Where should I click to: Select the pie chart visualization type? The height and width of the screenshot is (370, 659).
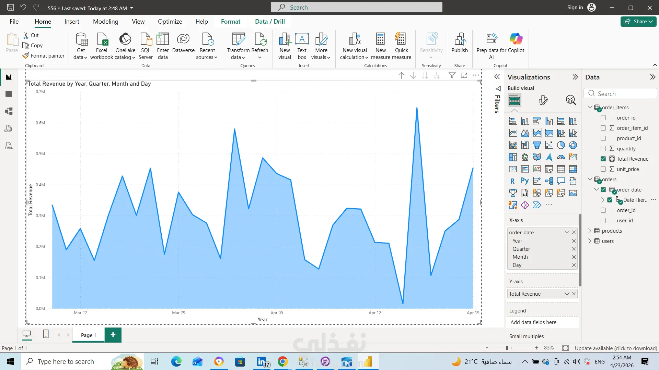(x=561, y=145)
